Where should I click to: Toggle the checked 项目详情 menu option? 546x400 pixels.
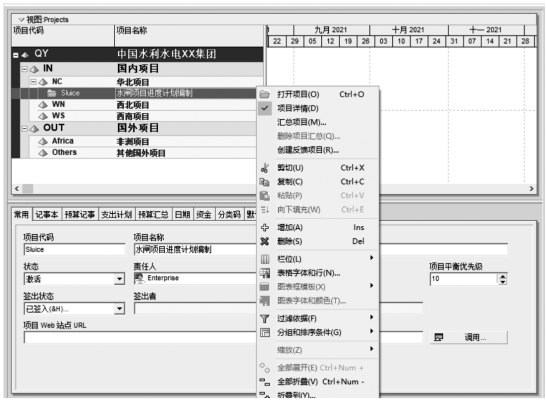pos(297,108)
